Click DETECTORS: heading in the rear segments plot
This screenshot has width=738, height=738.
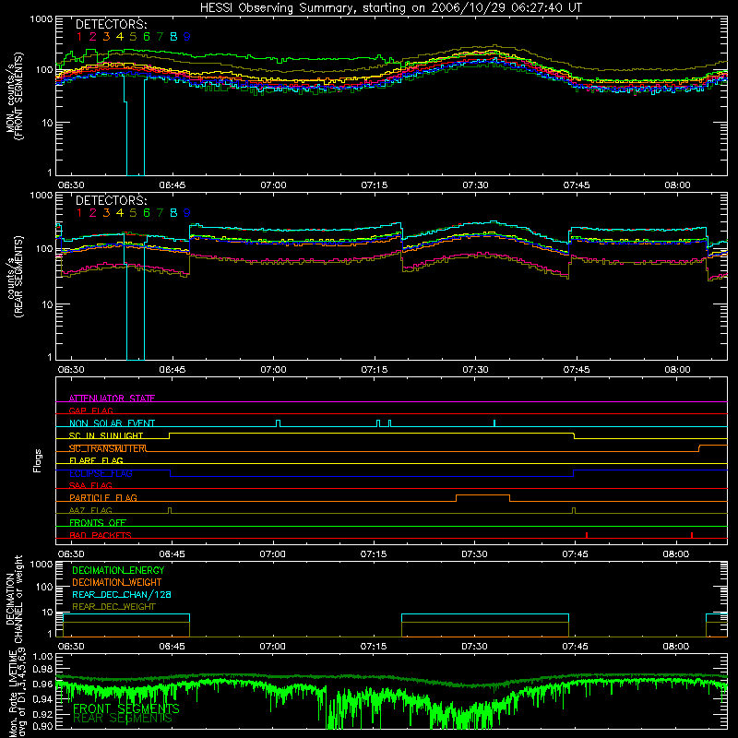pos(112,201)
